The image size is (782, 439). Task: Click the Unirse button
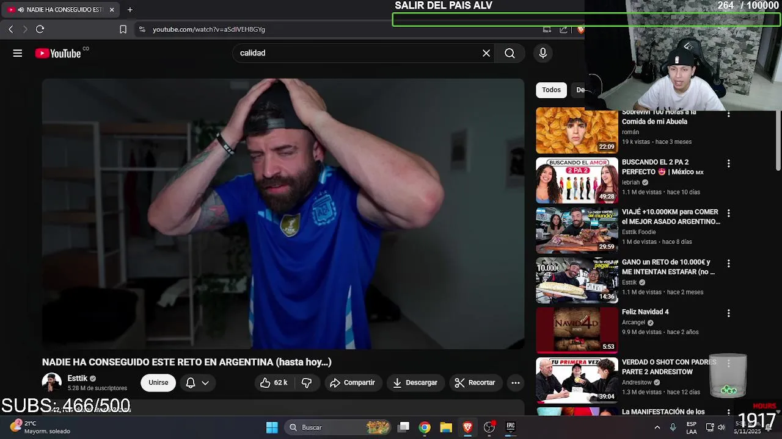(158, 382)
